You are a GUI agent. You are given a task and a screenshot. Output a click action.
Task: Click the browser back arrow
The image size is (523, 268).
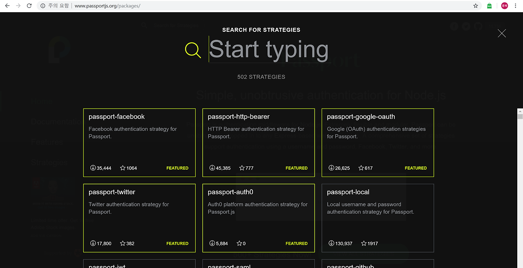pyautogui.click(x=7, y=6)
